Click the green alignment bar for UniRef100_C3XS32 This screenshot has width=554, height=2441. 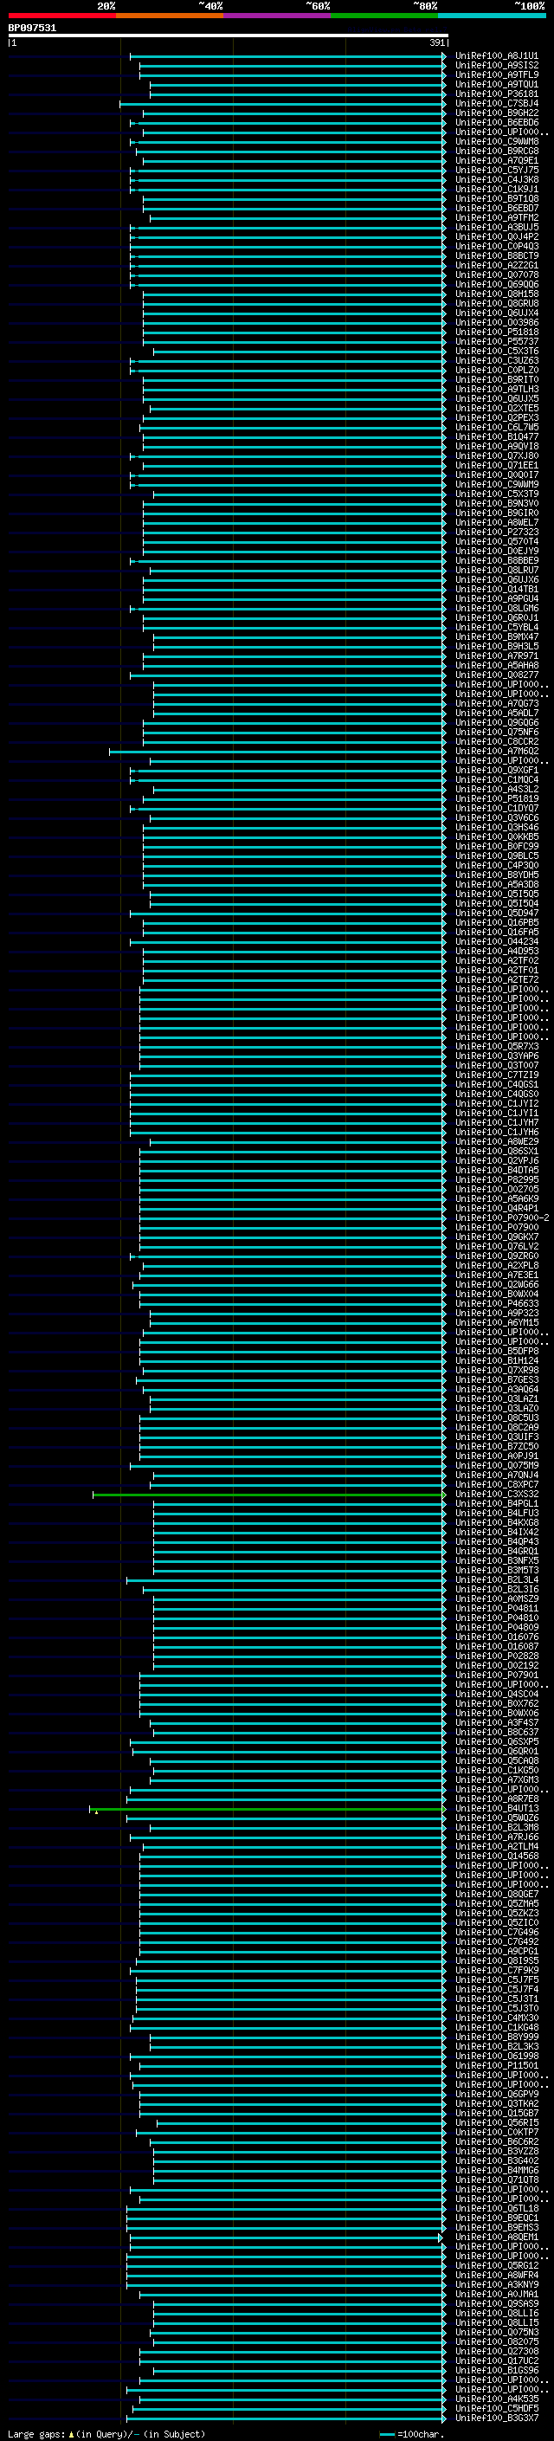tap(269, 1495)
